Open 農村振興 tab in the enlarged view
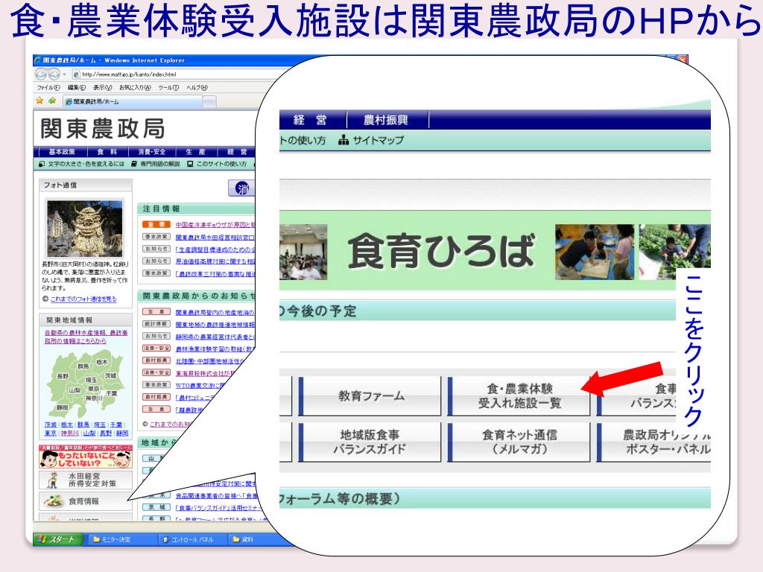The height and width of the screenshot is (572, 763). coord(387,120)
